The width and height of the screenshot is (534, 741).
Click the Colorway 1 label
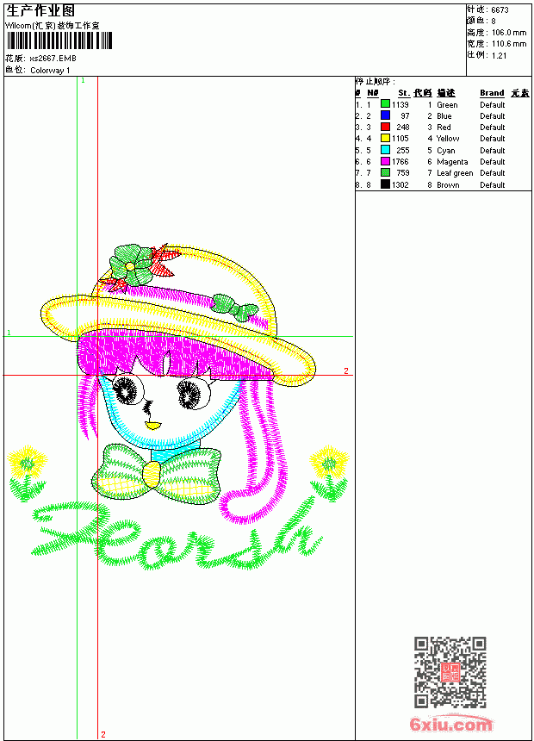point(50,71)
